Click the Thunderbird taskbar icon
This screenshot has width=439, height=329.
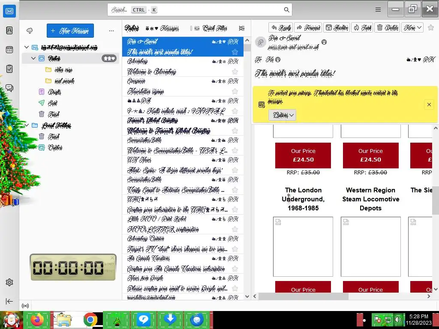click(x=197, y=320)
